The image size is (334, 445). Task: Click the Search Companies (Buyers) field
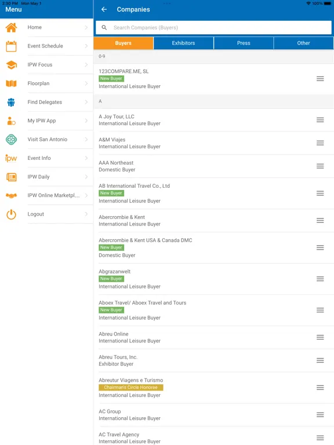[213, 28]
